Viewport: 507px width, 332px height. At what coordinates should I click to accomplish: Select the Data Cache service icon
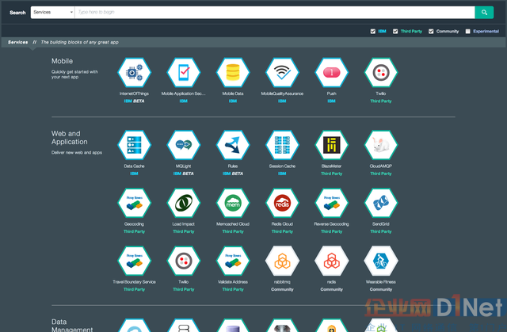point(134,145)
